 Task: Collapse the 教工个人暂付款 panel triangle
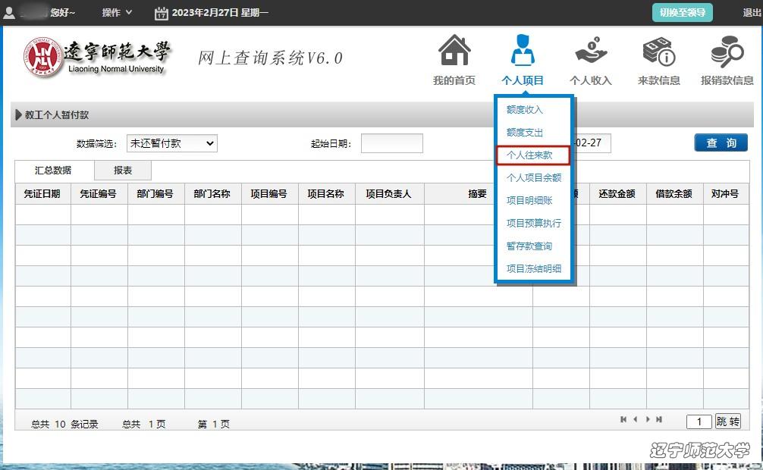tap(18, 115)
